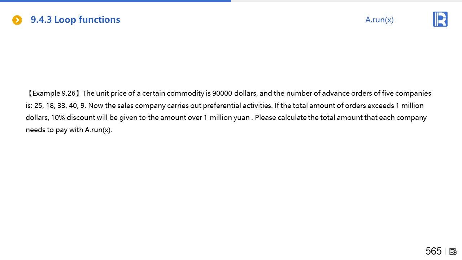Click the blue filled part of the progress bar

click(x=115, y=1)
